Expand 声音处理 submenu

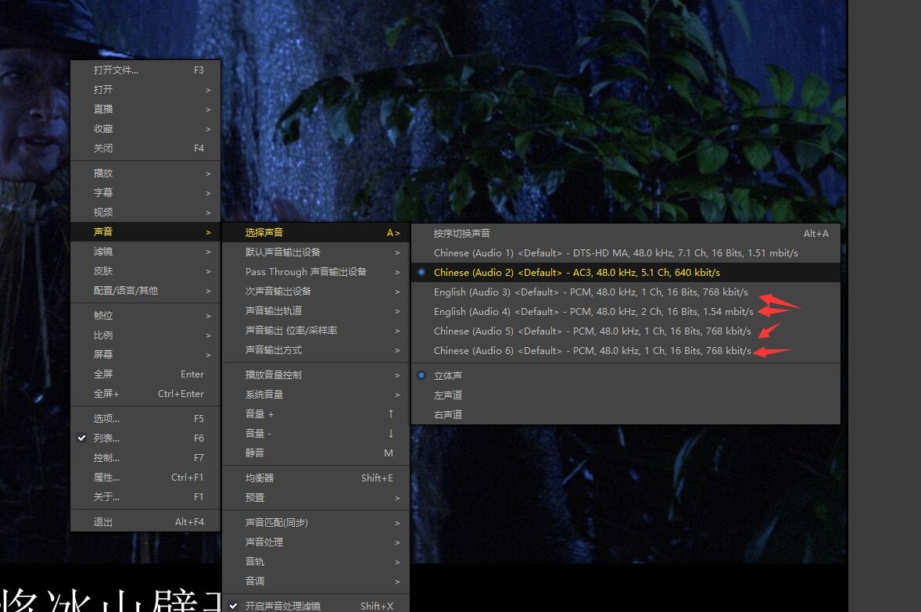pyautogui.click(x=316, y=542)
